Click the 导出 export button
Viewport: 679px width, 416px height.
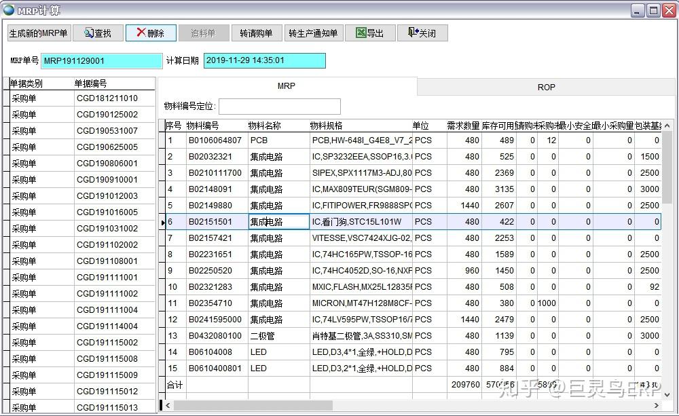point(370,33)
